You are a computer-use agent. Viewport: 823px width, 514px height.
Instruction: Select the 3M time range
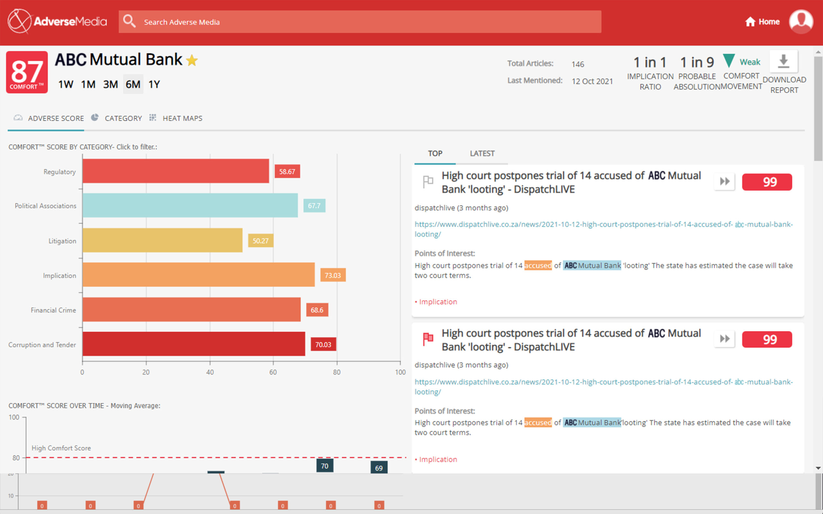(x=111, y=84)
